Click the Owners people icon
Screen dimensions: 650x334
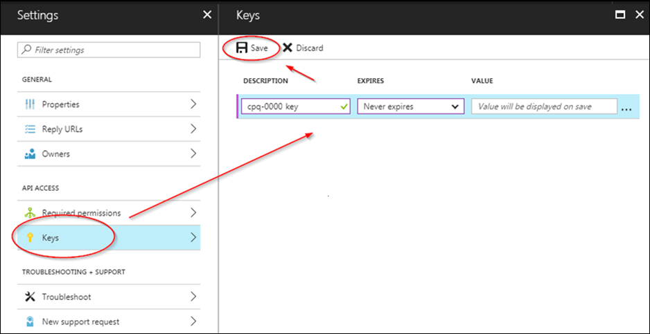click(x=30, y=154)
